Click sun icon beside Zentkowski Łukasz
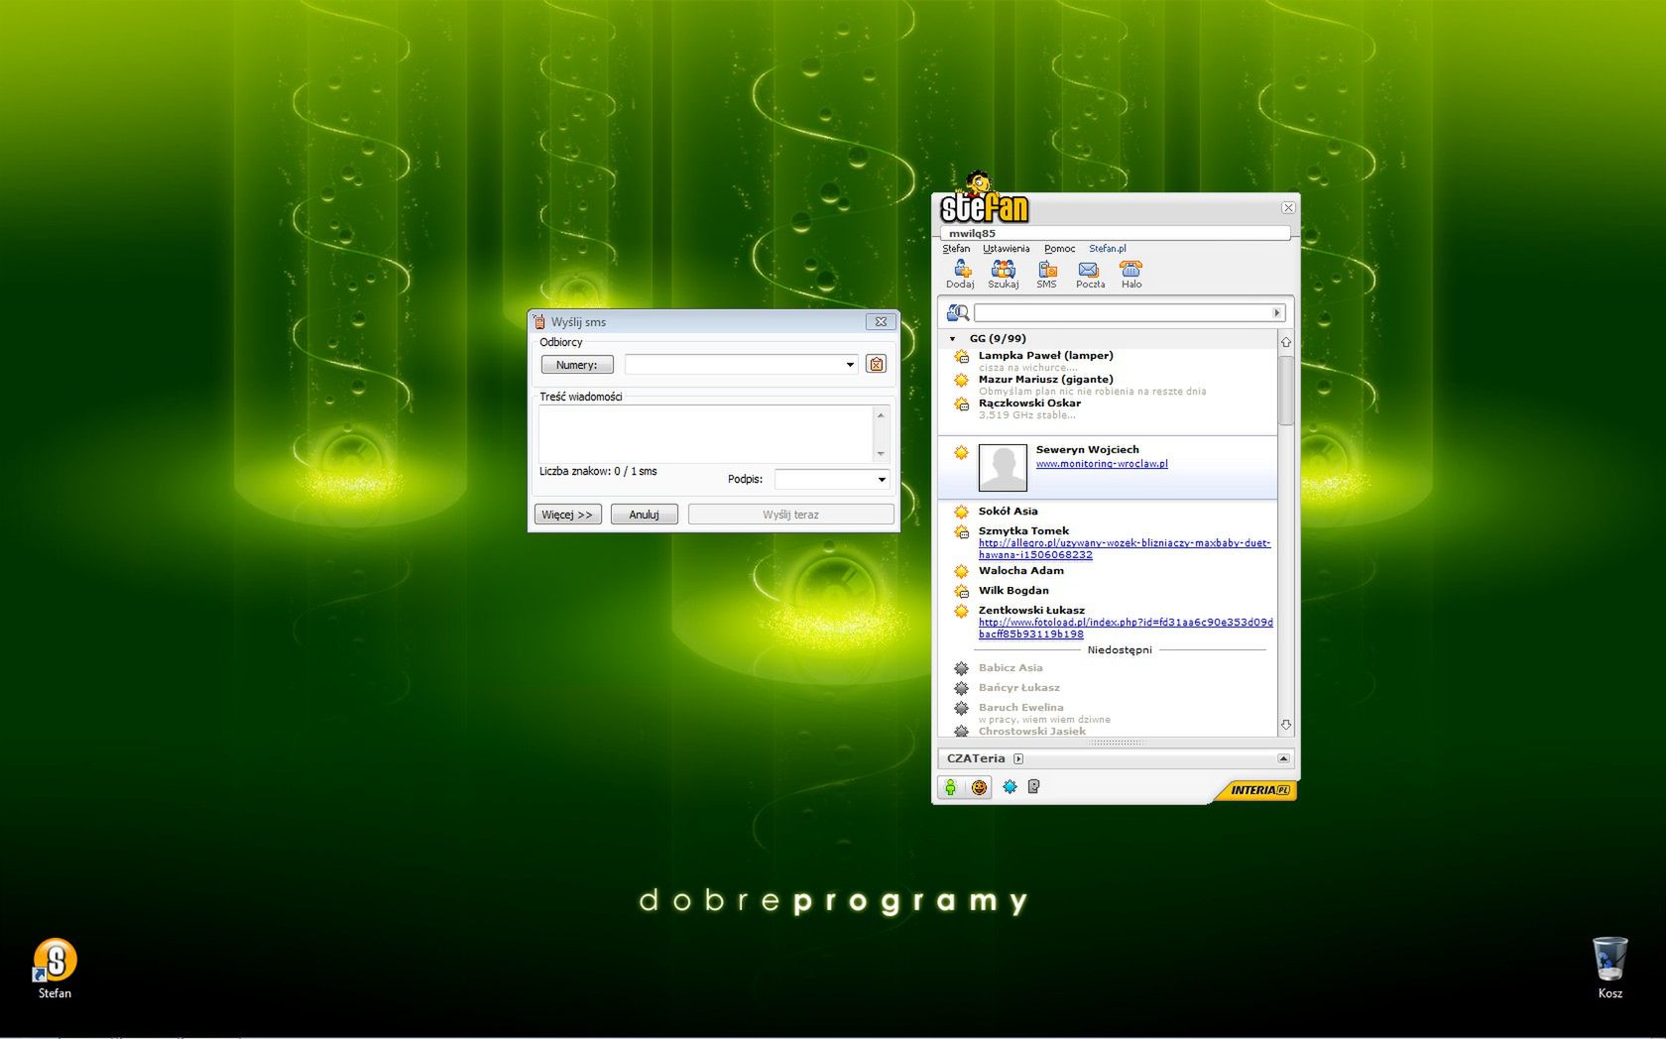 (961, 612)
